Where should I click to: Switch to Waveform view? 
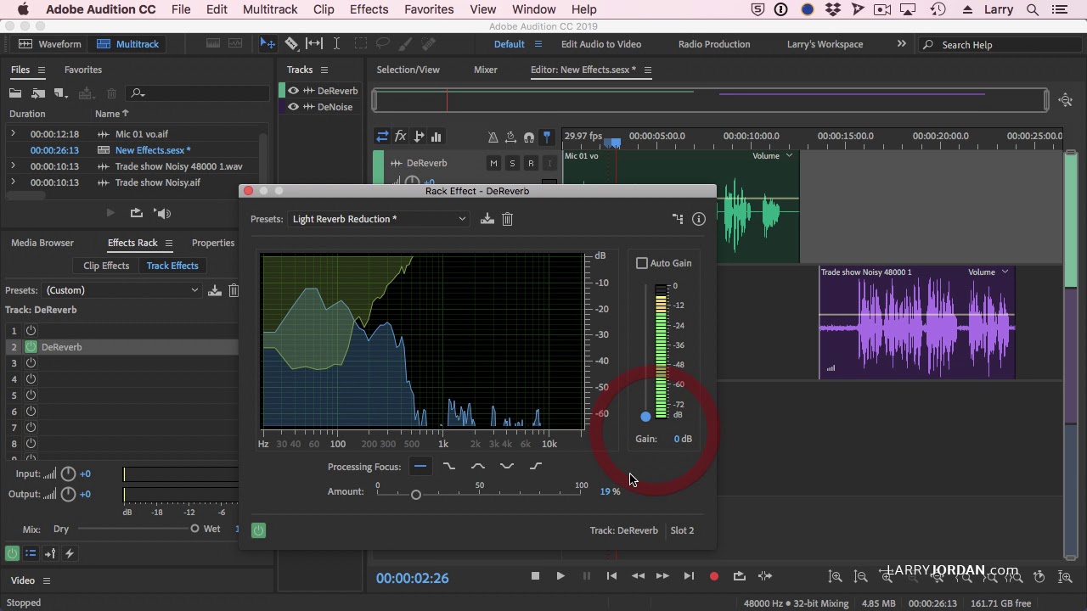pos(50,44)
